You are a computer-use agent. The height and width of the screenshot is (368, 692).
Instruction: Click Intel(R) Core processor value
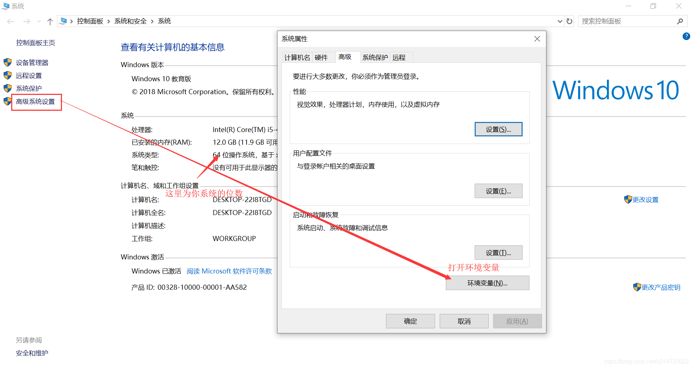click(x=245, y=130)
